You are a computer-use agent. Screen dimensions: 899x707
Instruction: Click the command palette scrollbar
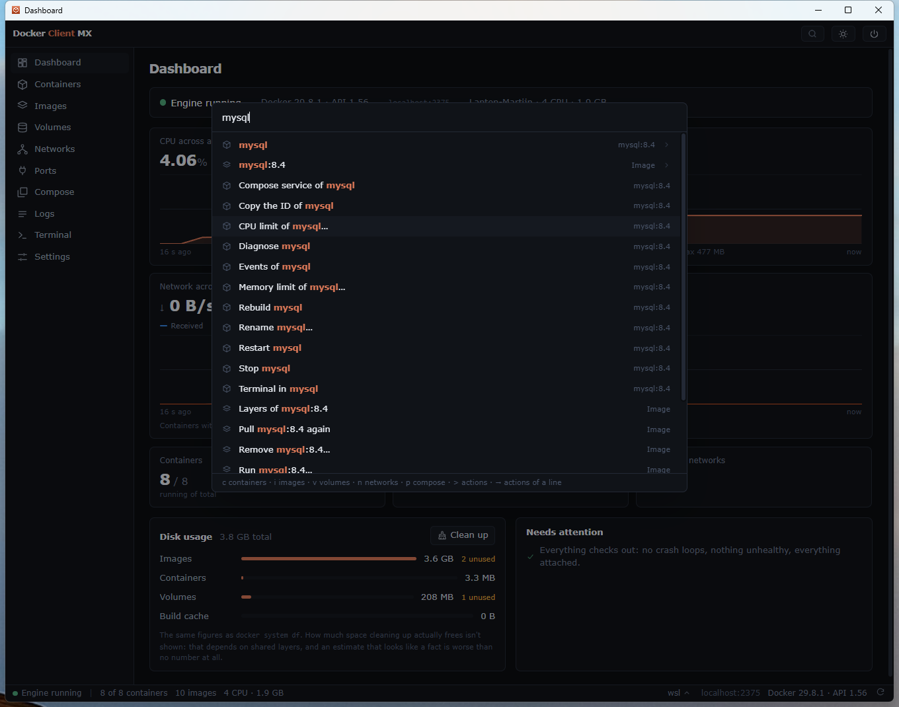click(684, 267)
